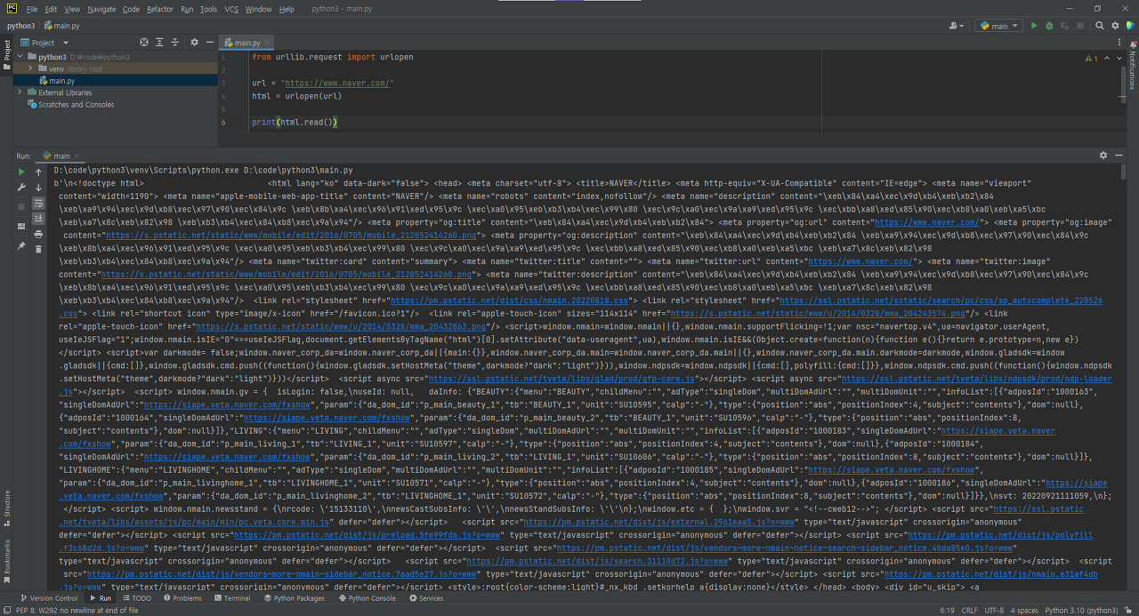Open Run panel settings gear
Screen dimensions: 1139x616
point(1103,155)
